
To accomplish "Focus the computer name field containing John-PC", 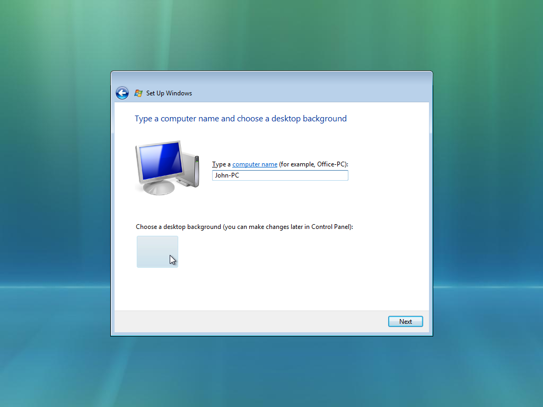I will (280, 175).
